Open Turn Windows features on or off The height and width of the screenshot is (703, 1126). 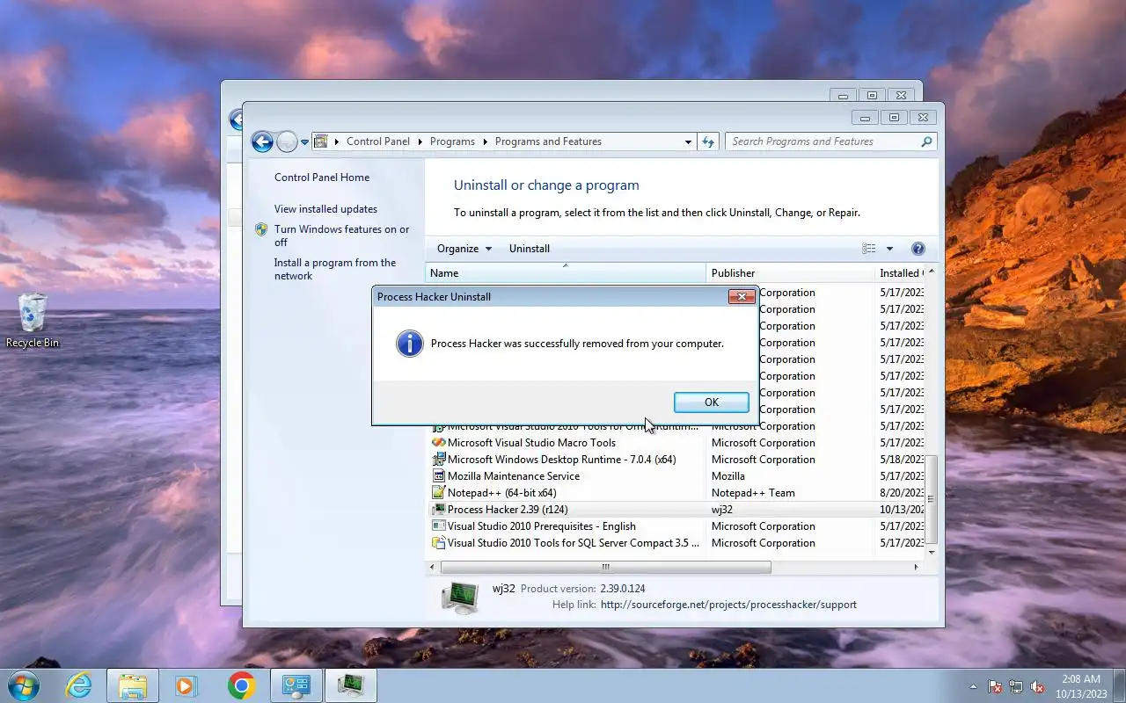tap(341, 236)
